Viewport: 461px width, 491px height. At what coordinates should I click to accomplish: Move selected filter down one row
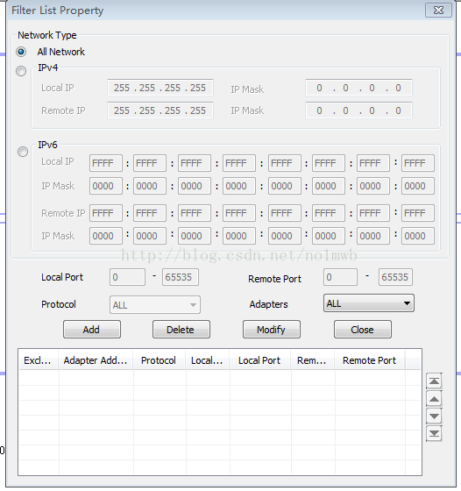click(x=434, y=416)
